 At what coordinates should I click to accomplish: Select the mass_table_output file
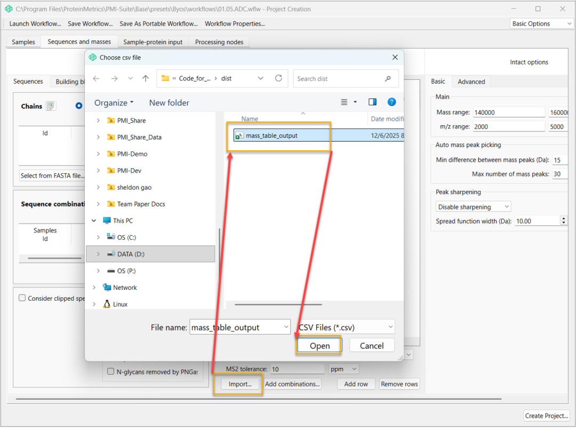point(271,135)
